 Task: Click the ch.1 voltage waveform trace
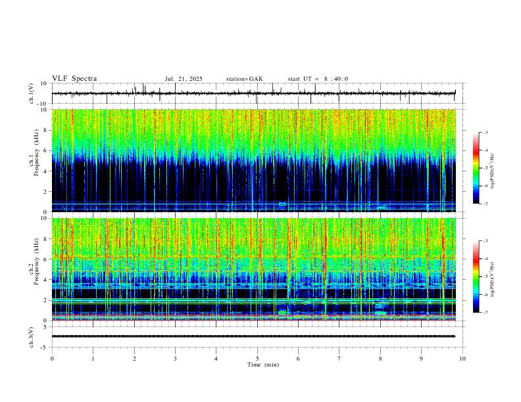point(253,93)
